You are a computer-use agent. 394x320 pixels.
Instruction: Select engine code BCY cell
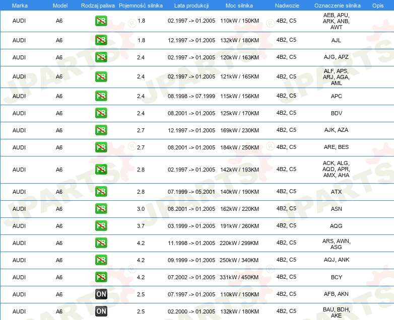[336, 277]
